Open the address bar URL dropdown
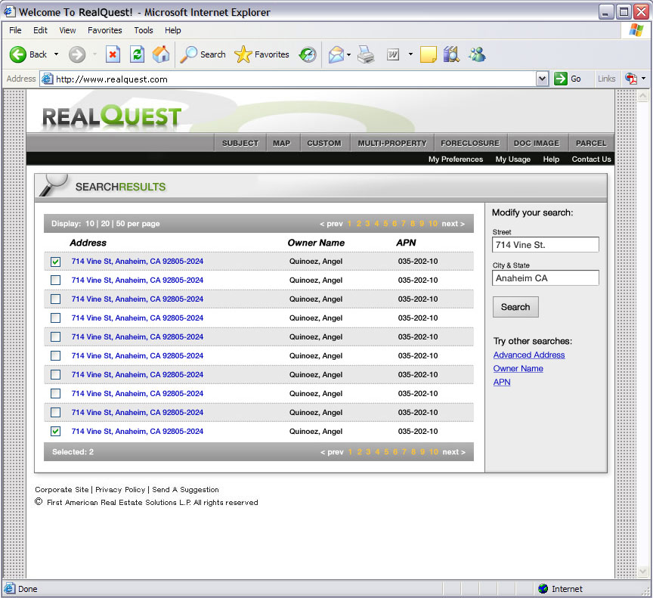653x598 pixels. tap(542, 79)
